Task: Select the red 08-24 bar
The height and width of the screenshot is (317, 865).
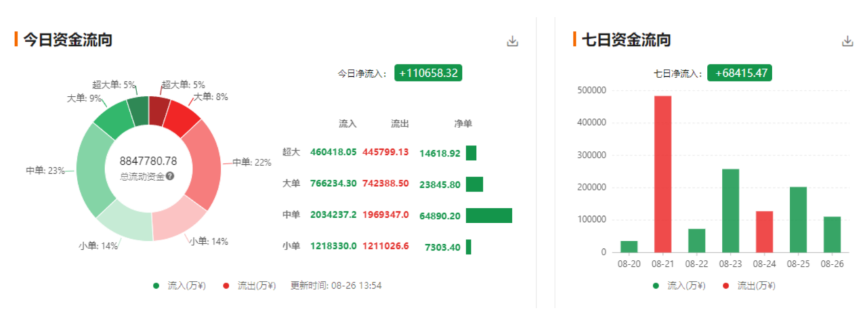Action: tap(765, 232)
